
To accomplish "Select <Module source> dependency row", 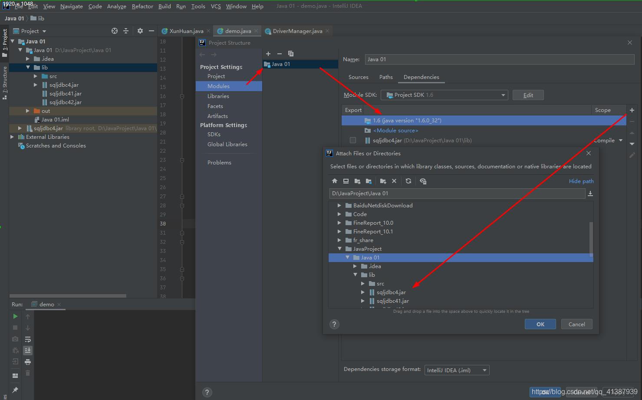I will [484, 130].
